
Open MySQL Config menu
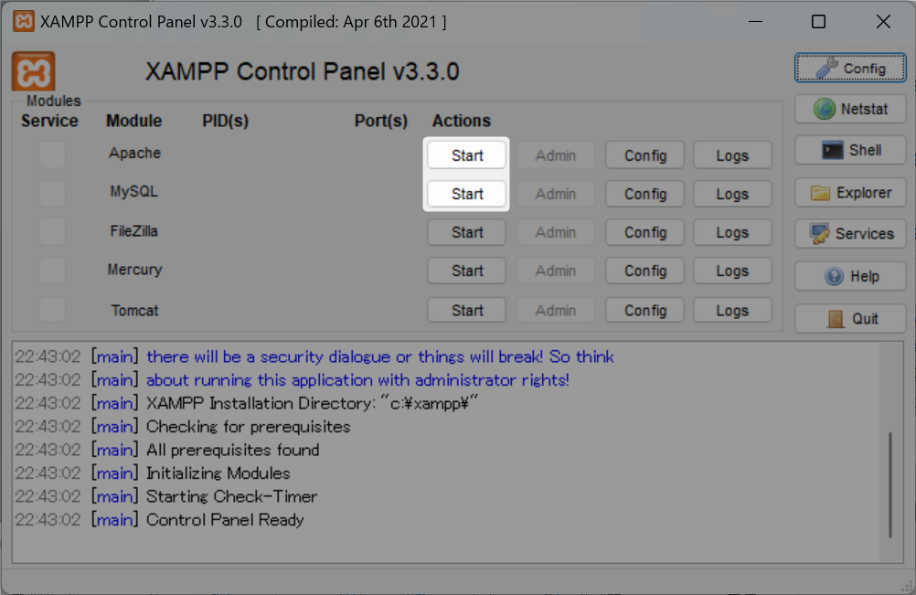[644, 194]
